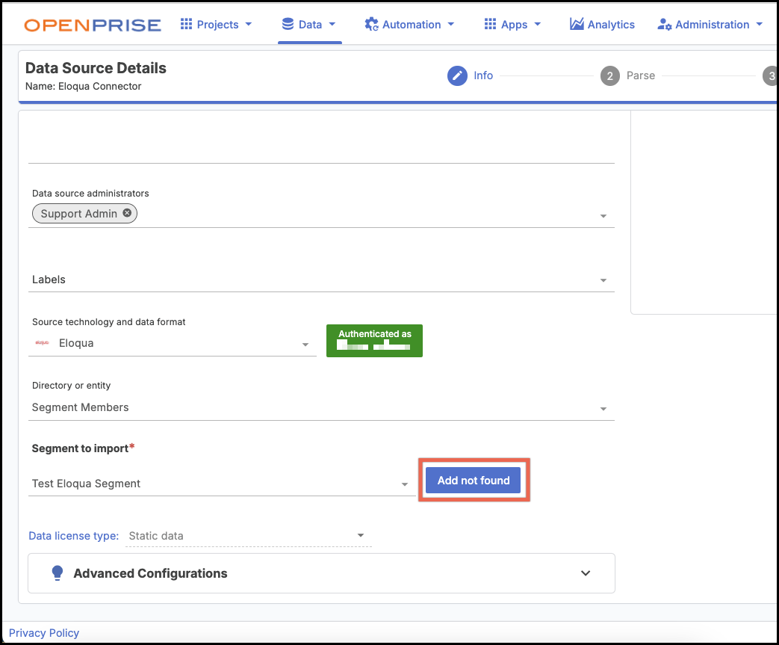Open the Data menu
The width and height of the screenshot is (779, 645).
[x=309, y=25]
